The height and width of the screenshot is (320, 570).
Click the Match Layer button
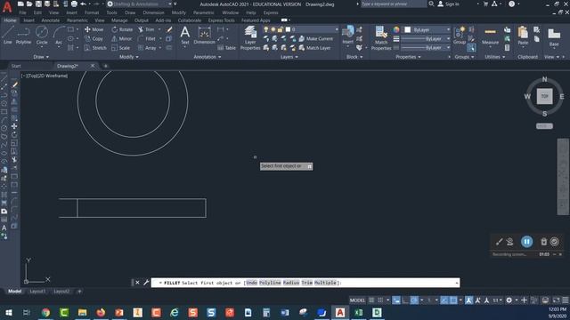[314, 47]
